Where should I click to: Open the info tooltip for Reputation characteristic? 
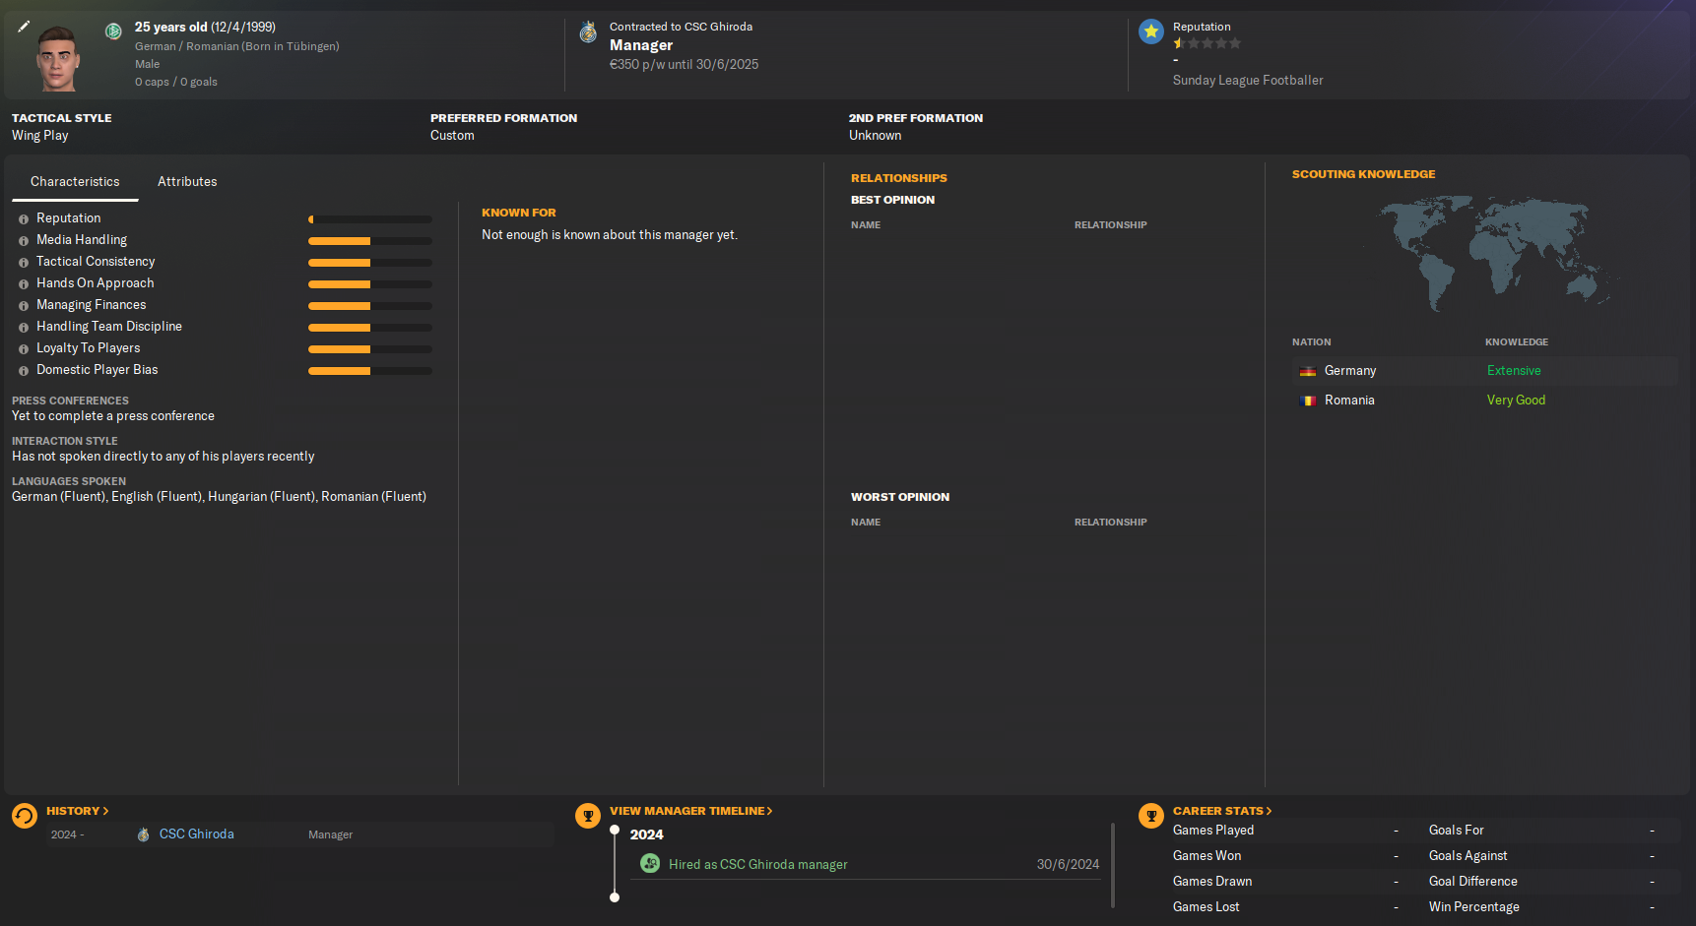coord(24,218)
